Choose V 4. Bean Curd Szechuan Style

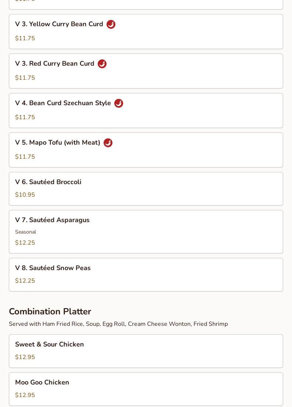point(63,103)
